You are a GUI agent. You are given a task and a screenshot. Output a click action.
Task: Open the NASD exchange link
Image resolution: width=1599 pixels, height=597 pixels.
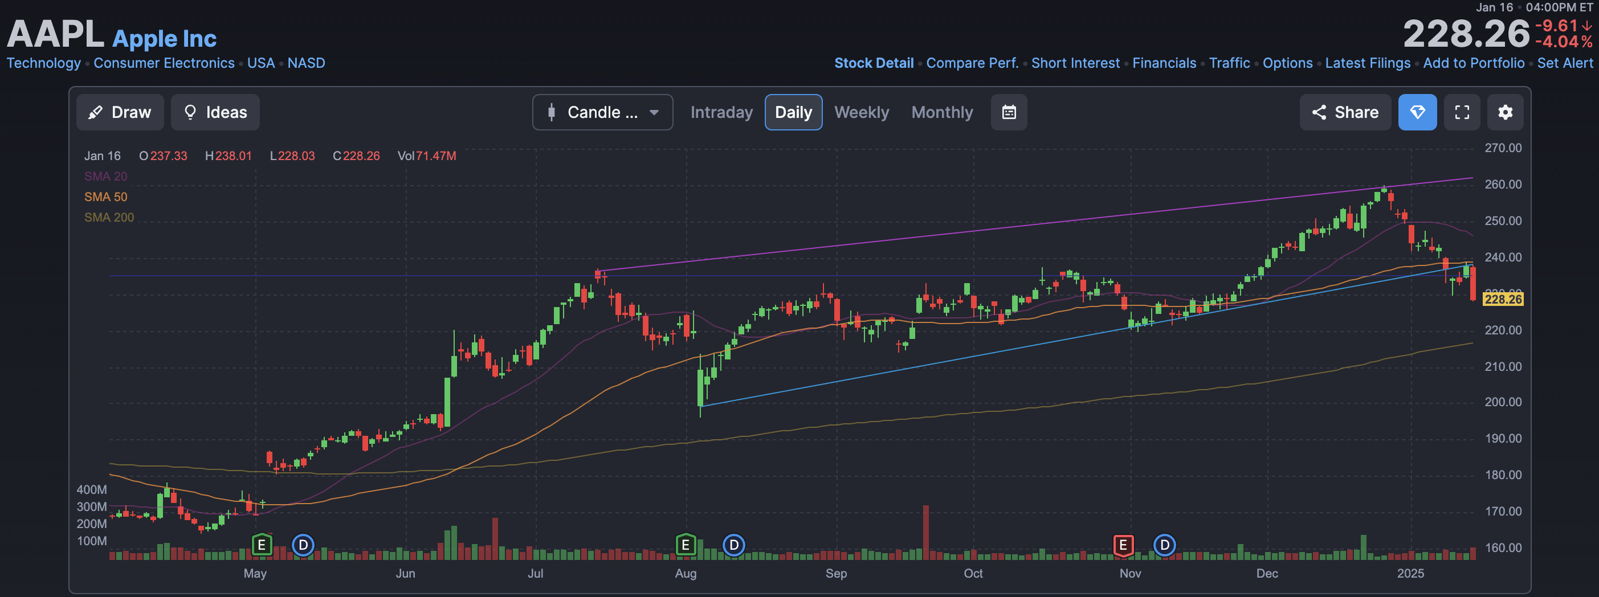click(x=306, y=63)
